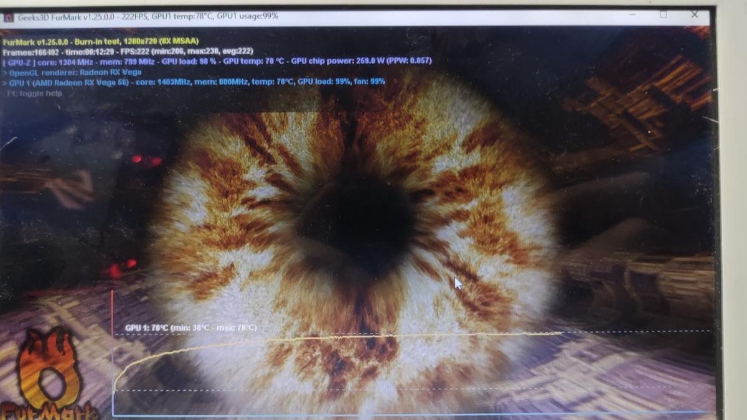Click the 'GPU 1 (AMD Radeon RX Vega 56)' line
The image size is (747, 420).
194,82
